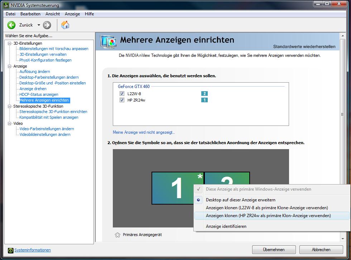The image size is (351, 260).
Task: Collapse the 3D-Einstellungen tree node
Action: click(9, 43)
